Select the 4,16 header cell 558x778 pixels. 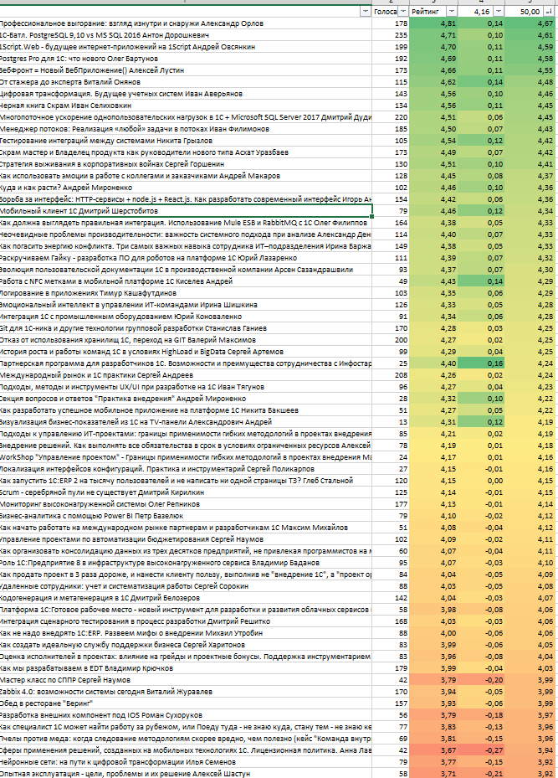482,12
